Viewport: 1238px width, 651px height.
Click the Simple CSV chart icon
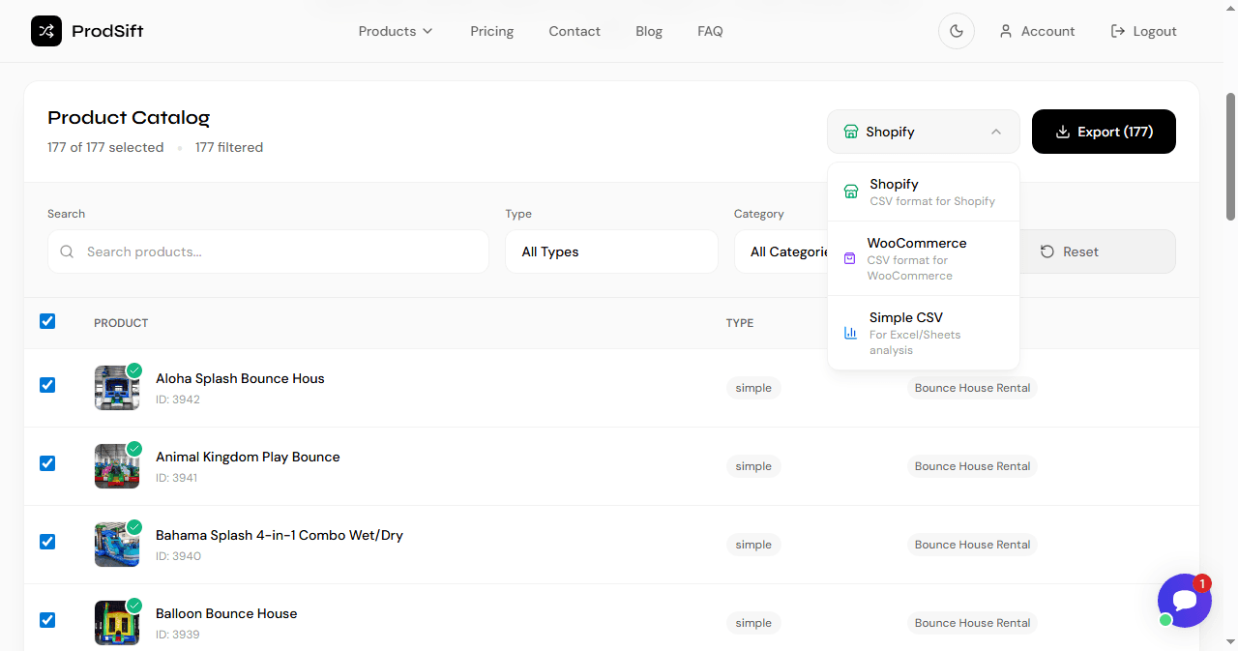pos(851,333)
